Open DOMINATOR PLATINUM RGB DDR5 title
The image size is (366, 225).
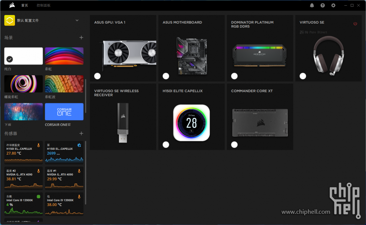click(252, 24)
